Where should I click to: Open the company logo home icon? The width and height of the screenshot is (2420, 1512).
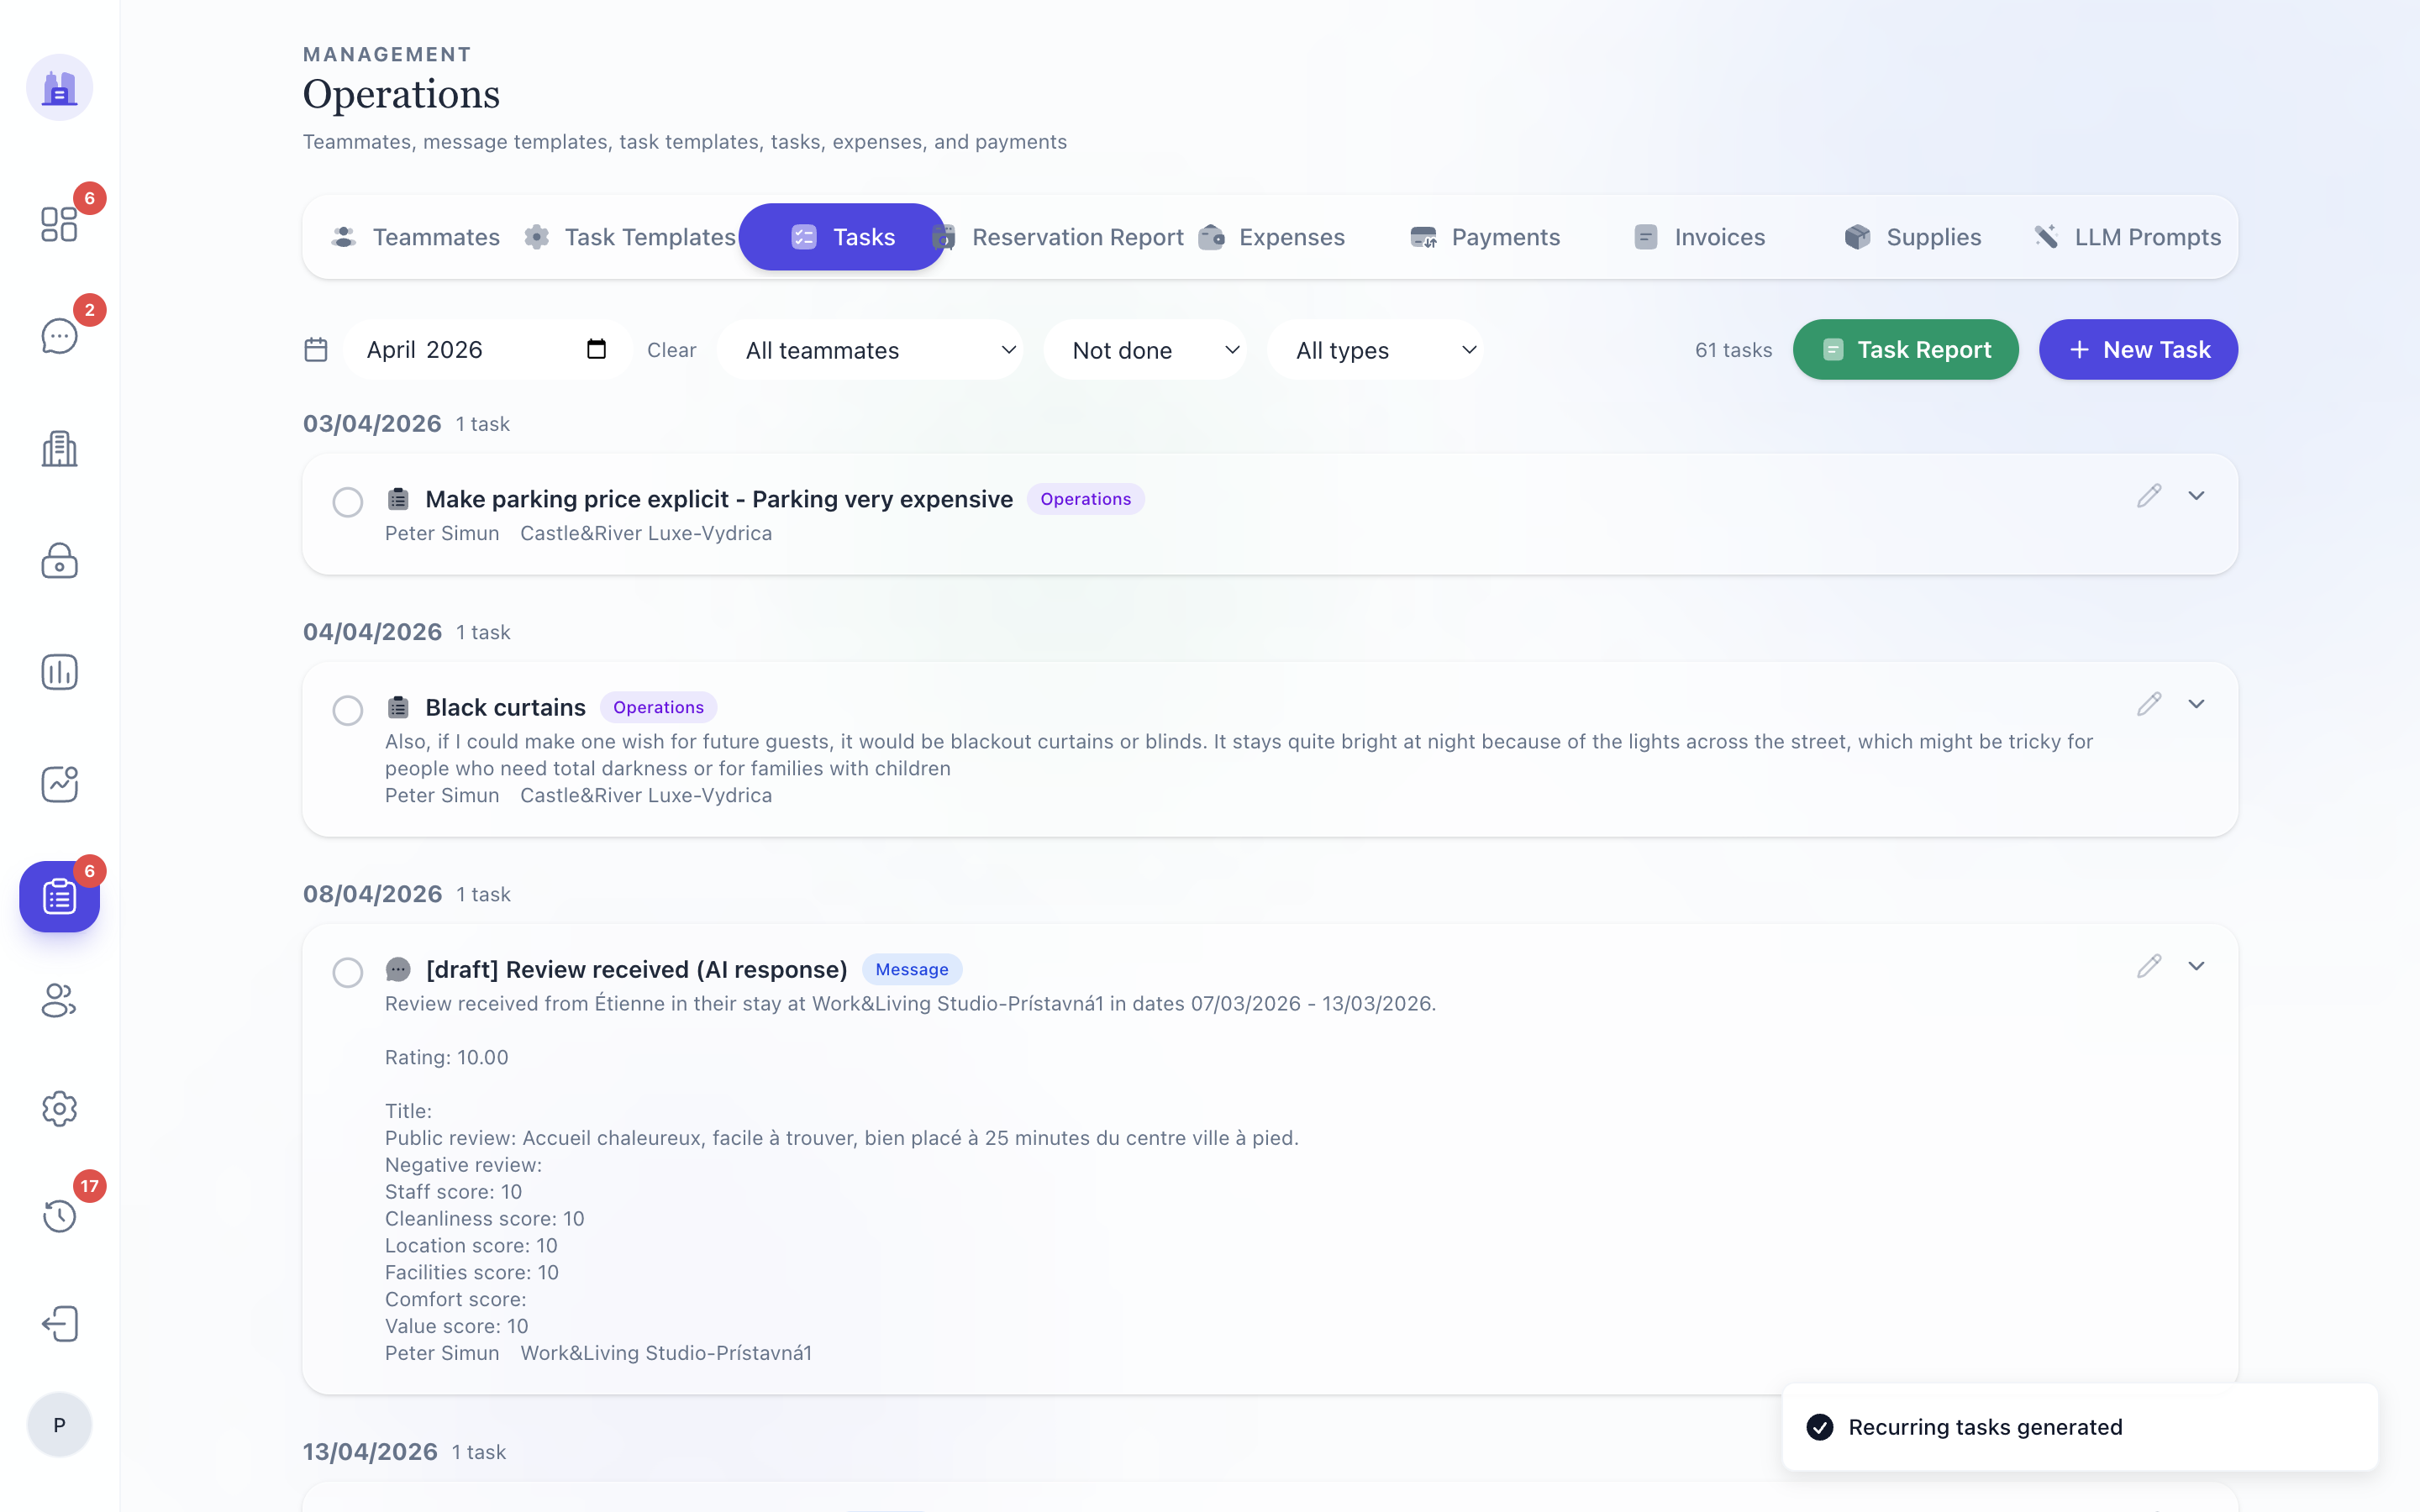59,88
